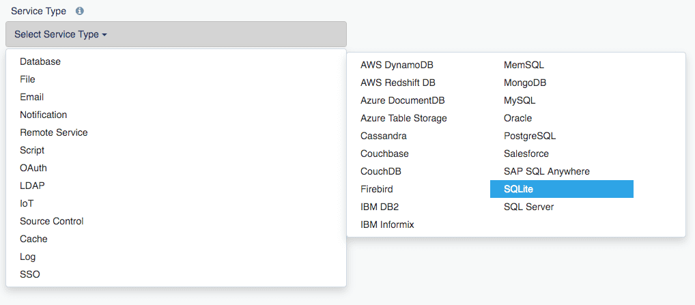Select the Notification menu entry
695x305 pixels.
click(x=44, y=115)
